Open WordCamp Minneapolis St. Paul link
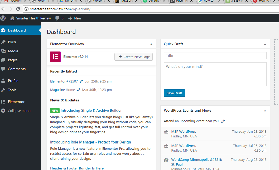Screen dimensions: 279x170 click(197, 162)
